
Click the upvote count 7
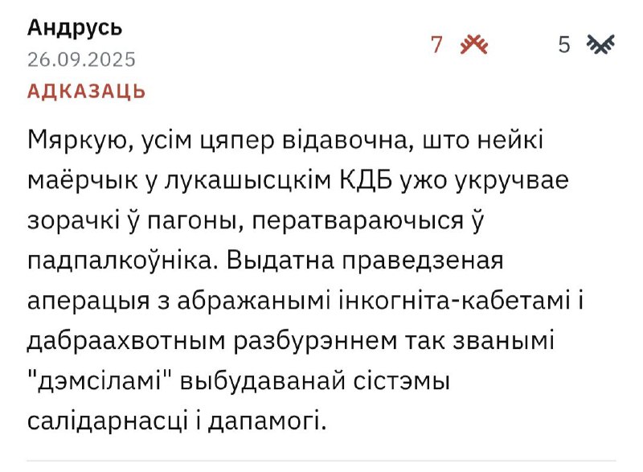pos(437,45)
